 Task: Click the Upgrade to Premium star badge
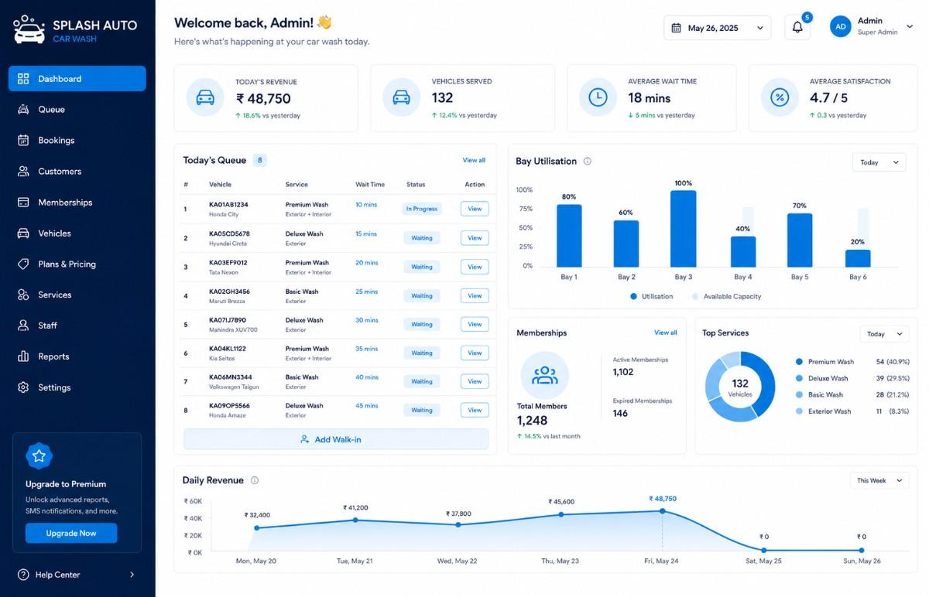(x=39, y=456)
